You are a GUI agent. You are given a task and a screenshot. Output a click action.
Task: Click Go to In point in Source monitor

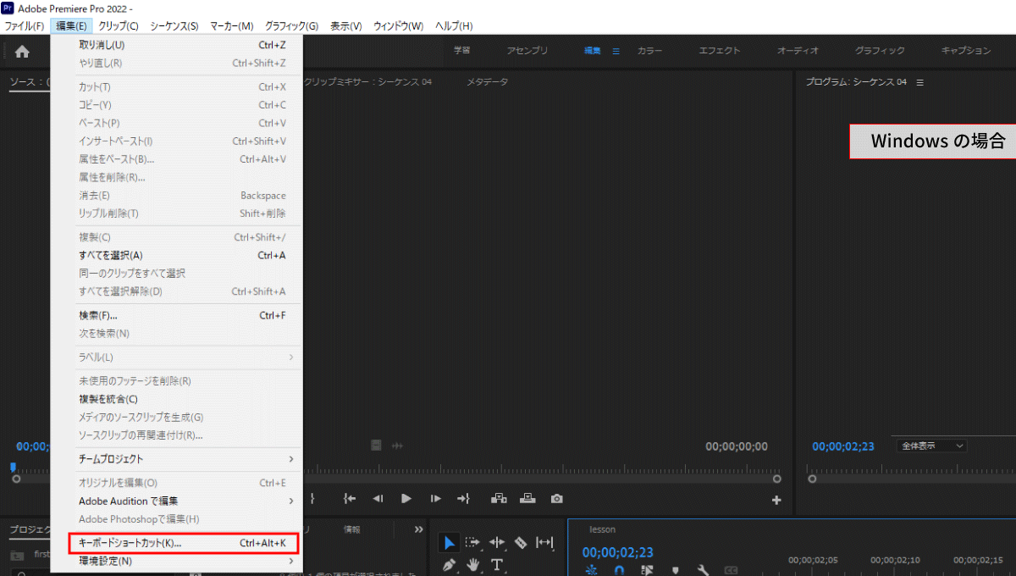click(x=350, y=499)
